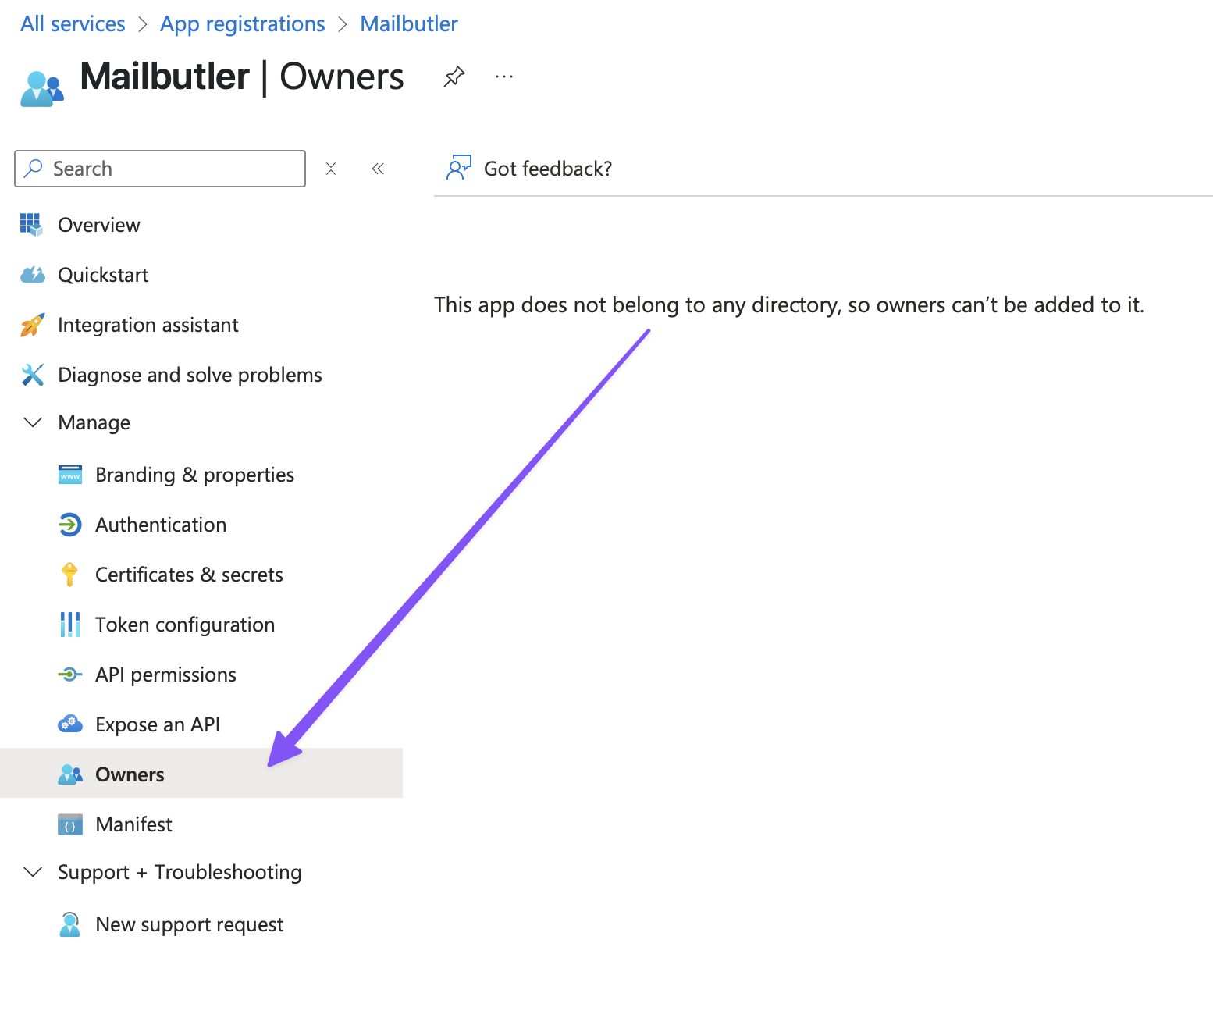Click the Mailbutler | Owners page title
Screen dimensions: 1213x1018
pos(242,77)
